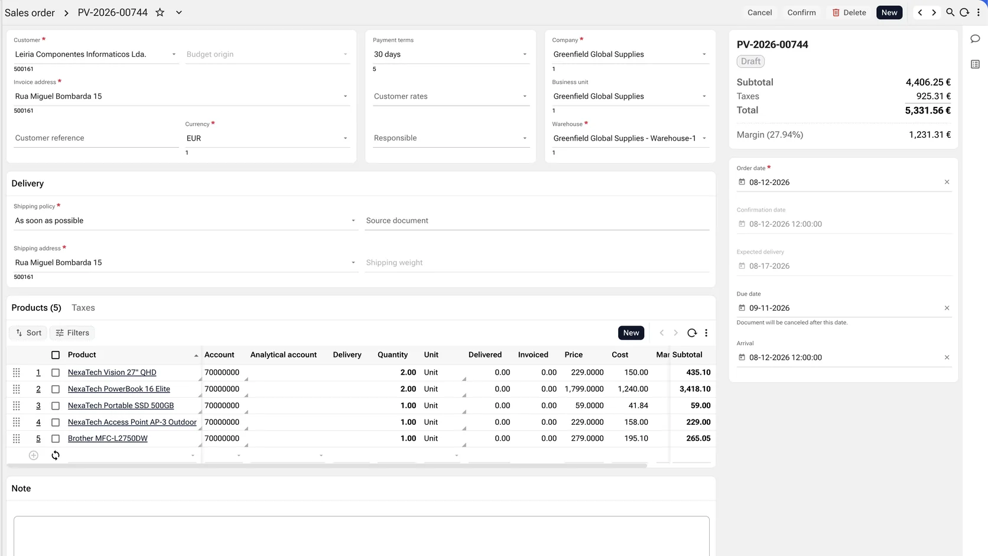Open calendar picker for Due date
The width and height of the screenshot is (988, 556).
click(x=742, y=308)
